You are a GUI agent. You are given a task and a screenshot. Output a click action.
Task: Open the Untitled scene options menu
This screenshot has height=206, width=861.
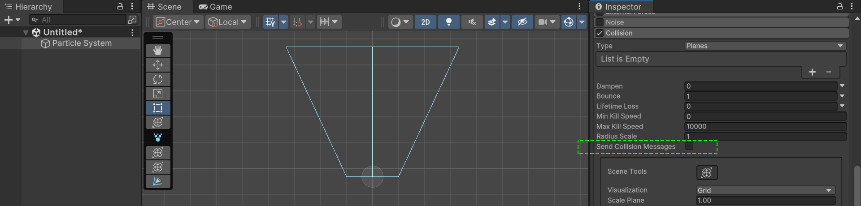tap(132, 32)
